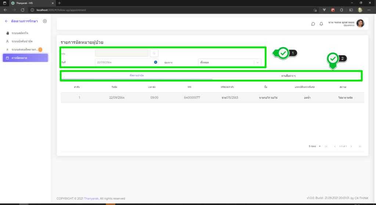The image size is (376, 205).
Task: Switch to the ผ่านสื่อต่าง ๆ tab
Action: 288,75
